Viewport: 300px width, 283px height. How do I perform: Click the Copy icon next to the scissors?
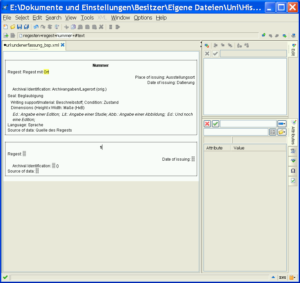[x=73, y=27]
